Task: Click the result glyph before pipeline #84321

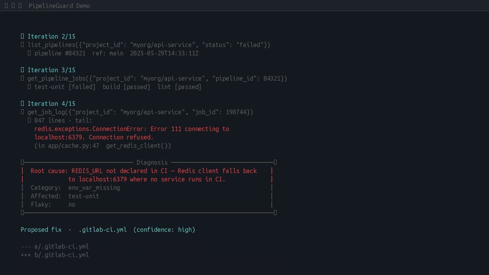Action: point(29,53)
